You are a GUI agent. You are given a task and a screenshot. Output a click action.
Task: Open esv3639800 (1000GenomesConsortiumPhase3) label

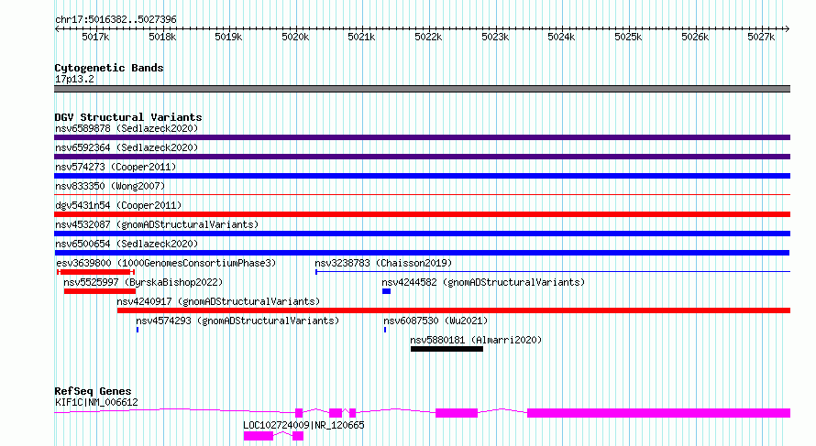coord(166,263)
